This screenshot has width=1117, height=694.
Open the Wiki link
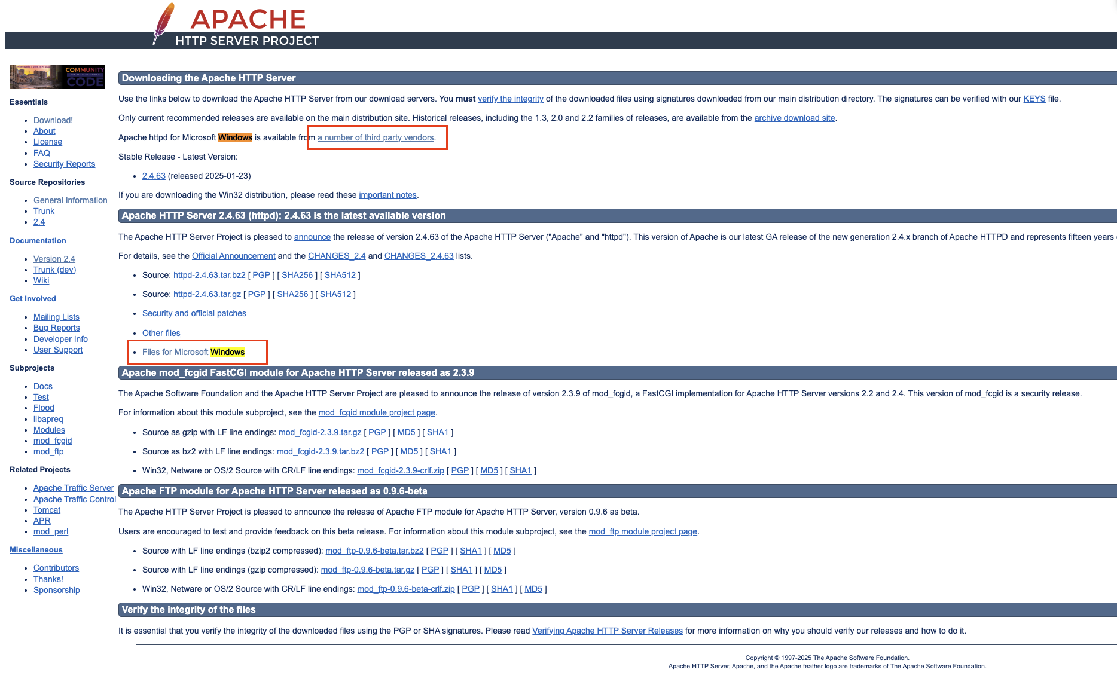(x=41, y=280)
